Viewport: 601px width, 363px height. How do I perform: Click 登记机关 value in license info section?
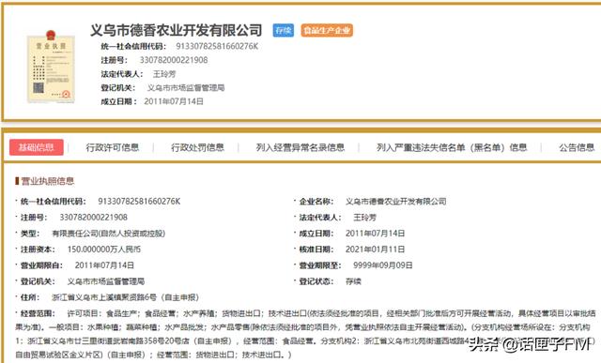tap(106, 281)
